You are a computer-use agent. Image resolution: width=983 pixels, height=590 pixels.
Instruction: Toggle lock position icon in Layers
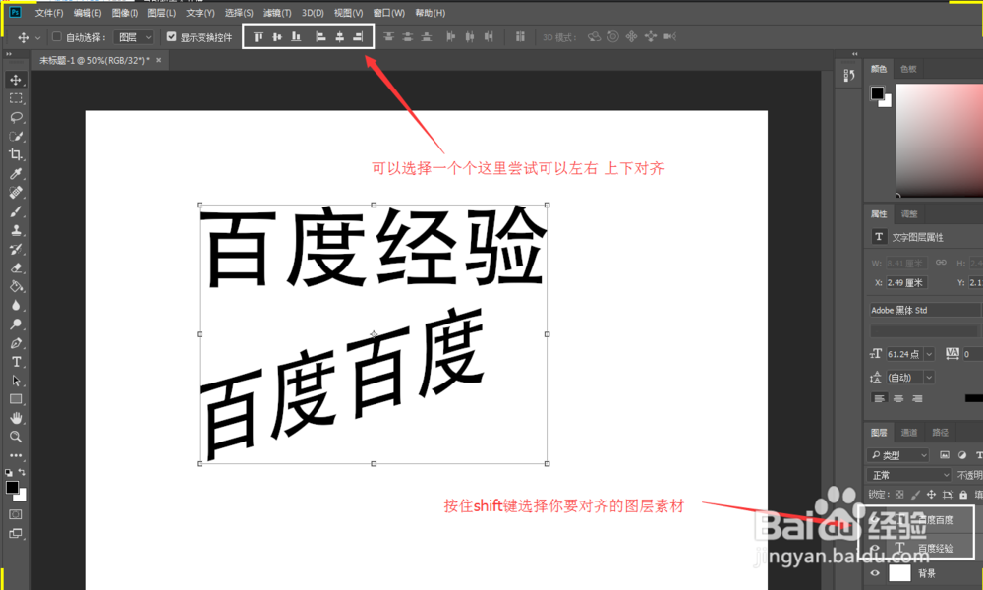coord(932,495)
